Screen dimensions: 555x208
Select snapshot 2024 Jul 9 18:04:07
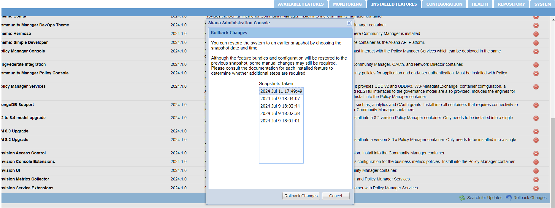[x=280, y=99]
